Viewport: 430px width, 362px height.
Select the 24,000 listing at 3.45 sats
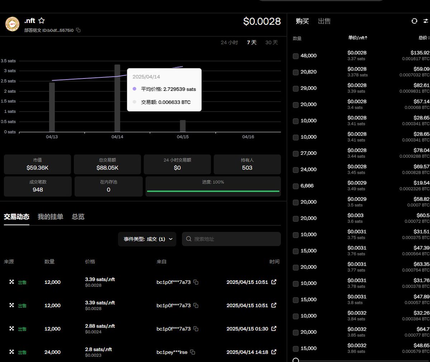pyautogui.click(x=296, y=170)
